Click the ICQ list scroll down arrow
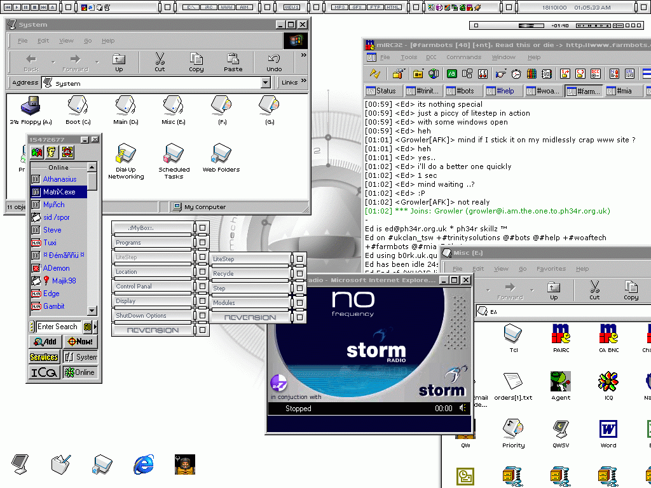The image size is (651, 488). (92, 310)
